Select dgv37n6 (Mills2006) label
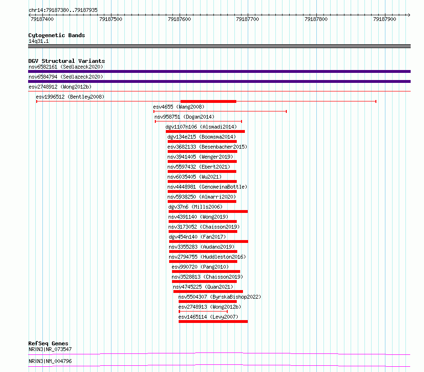 coord(195,207)
